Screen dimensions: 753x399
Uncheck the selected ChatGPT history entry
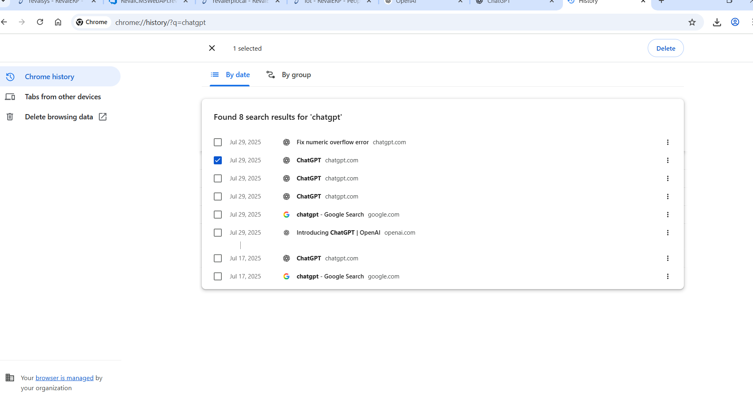coord(218,160)
